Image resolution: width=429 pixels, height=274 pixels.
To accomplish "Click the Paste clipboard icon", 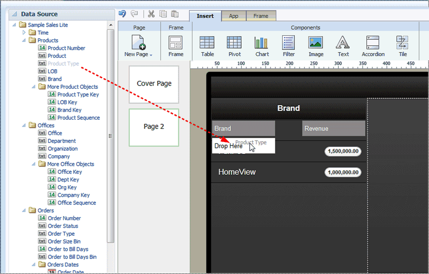I will [175, 14].
